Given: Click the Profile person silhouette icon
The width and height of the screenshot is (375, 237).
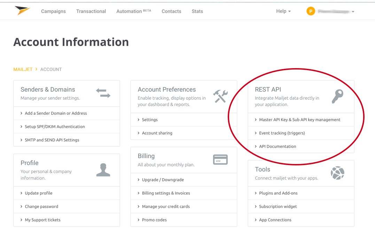Looking at the screenshot, I should tap(103, 170).
